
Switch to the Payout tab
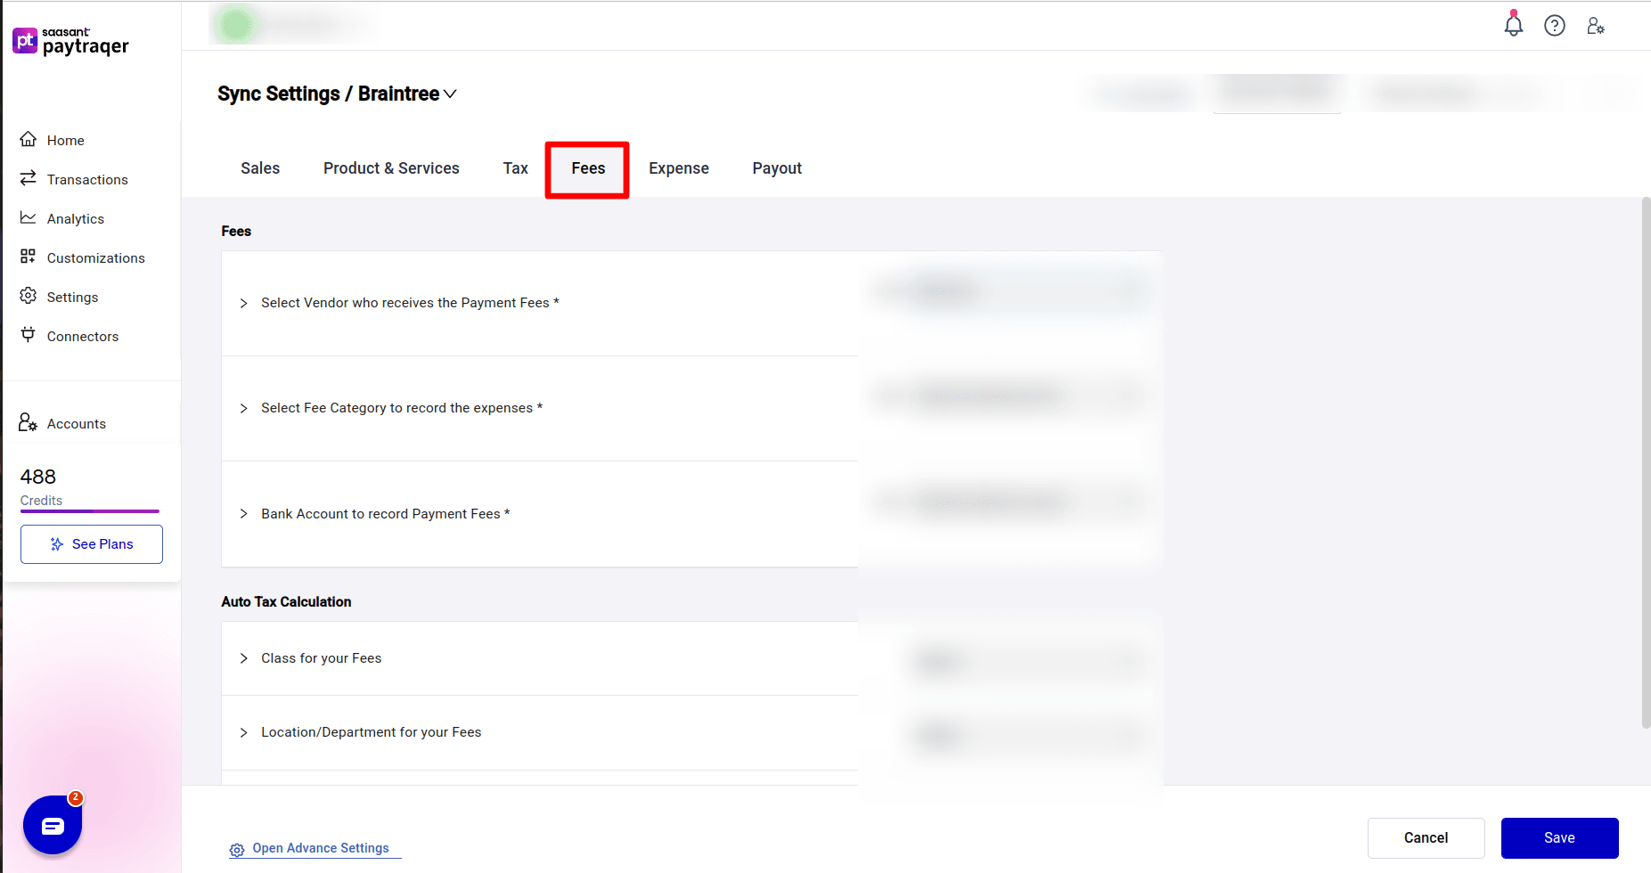click(776, 167)
